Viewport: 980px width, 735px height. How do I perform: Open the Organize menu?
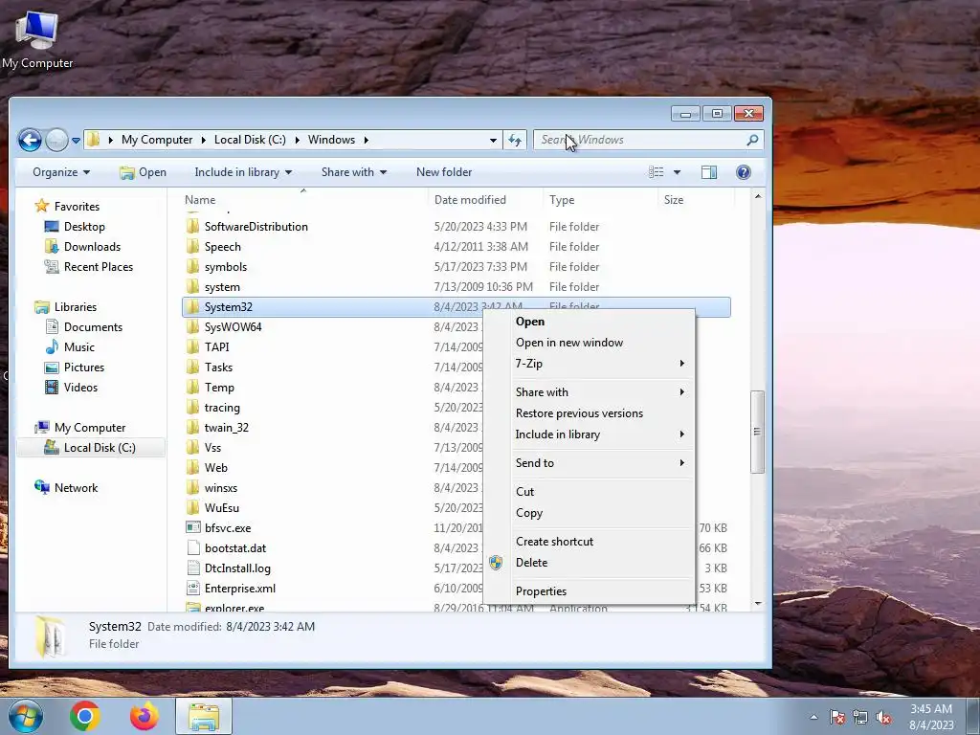[61, 172]
